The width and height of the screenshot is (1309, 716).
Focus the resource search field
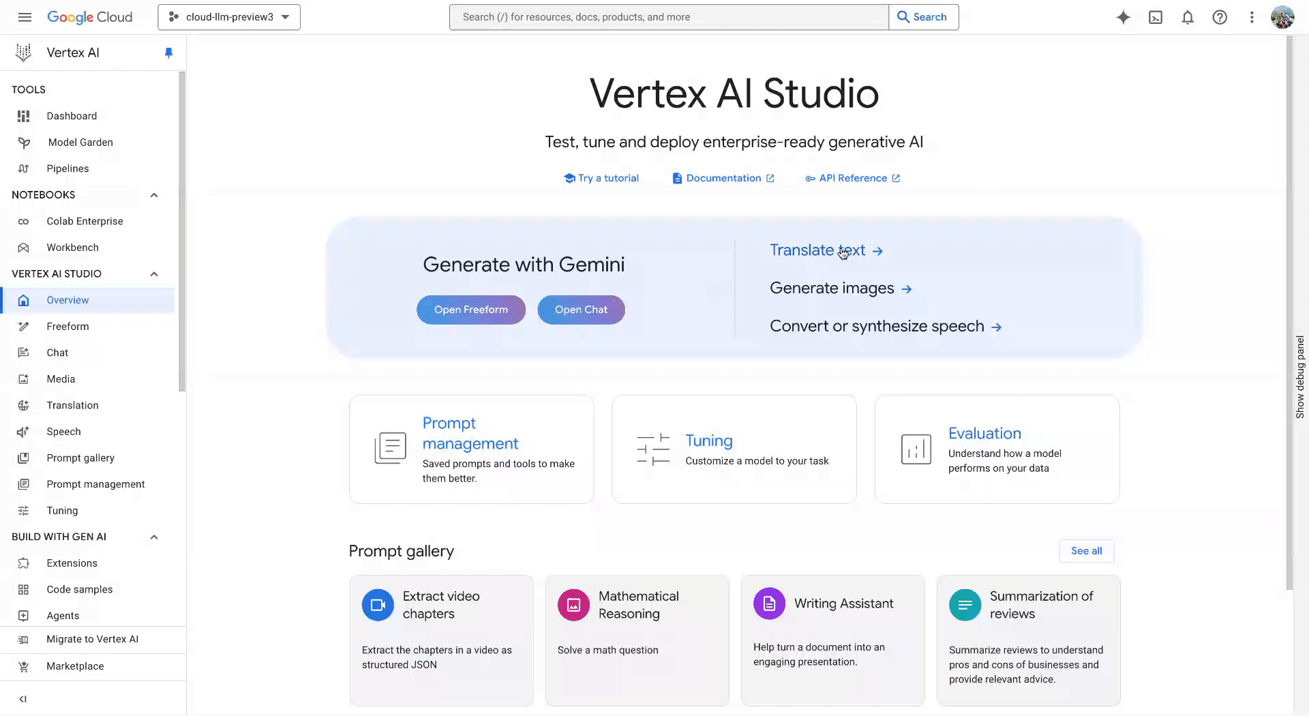[669, 17]
